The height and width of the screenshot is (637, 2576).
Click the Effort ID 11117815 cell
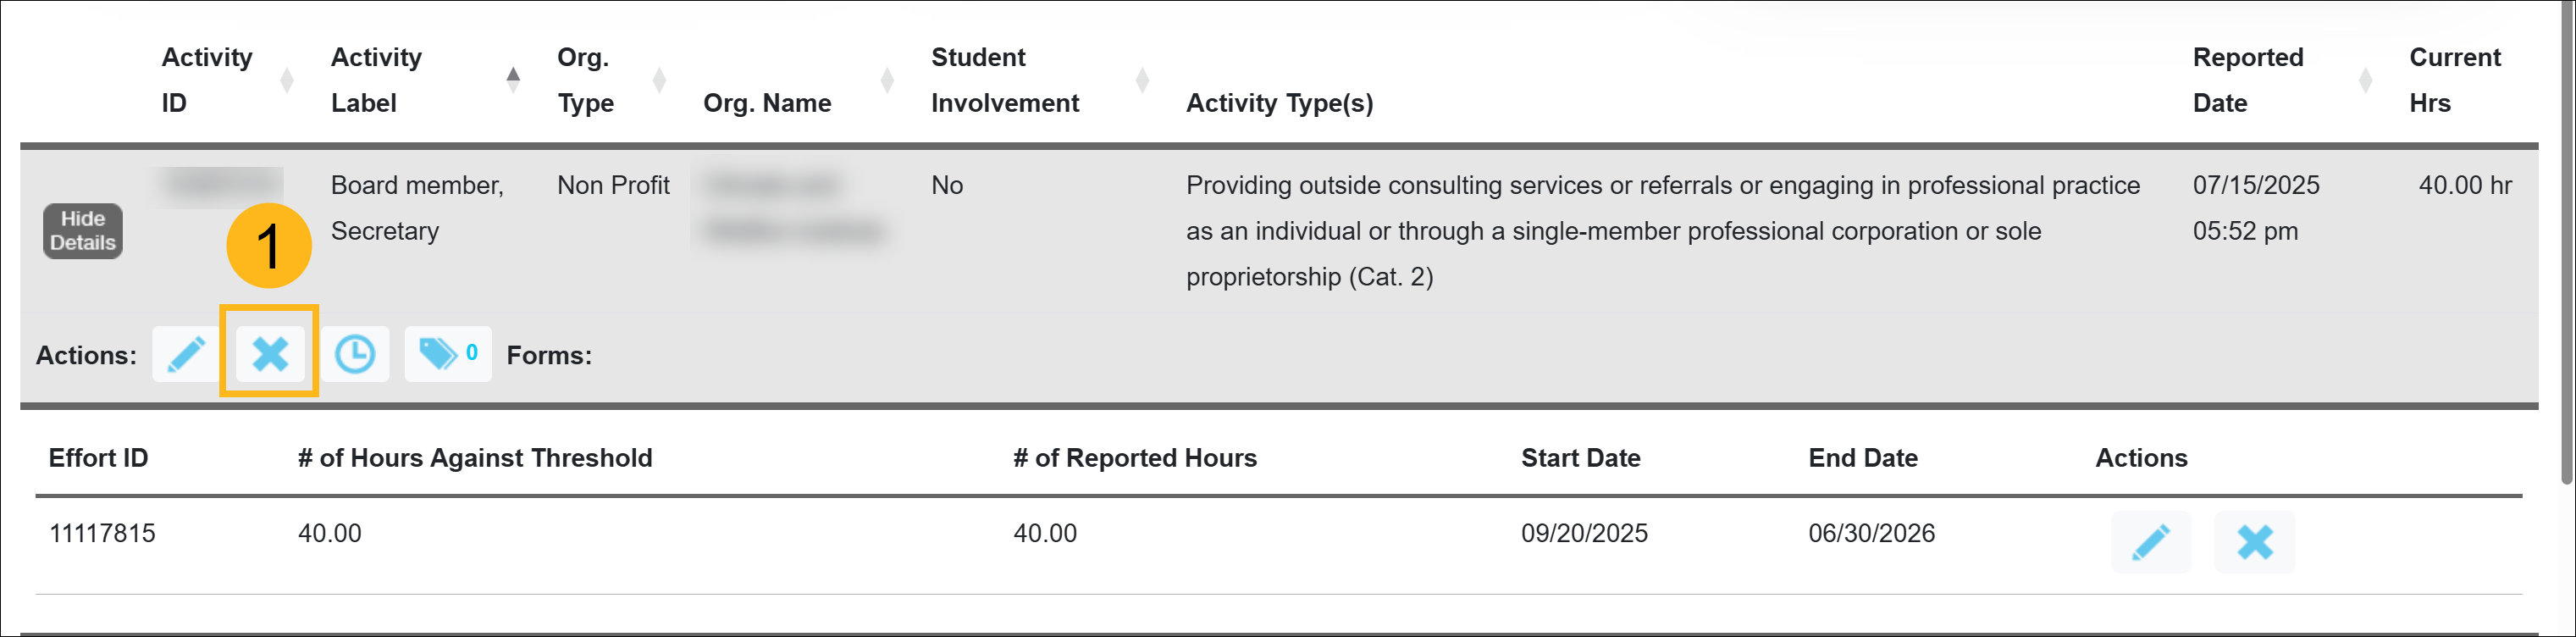(x=102, y=534)
